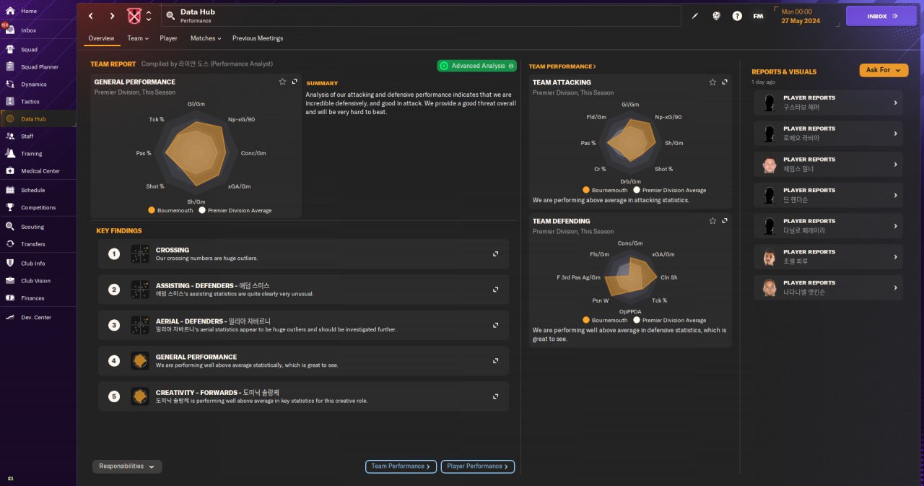The width and height of the screenshot is (924, 486).
Task: Open the Ask For dropdown
Action: pos(884,70)
